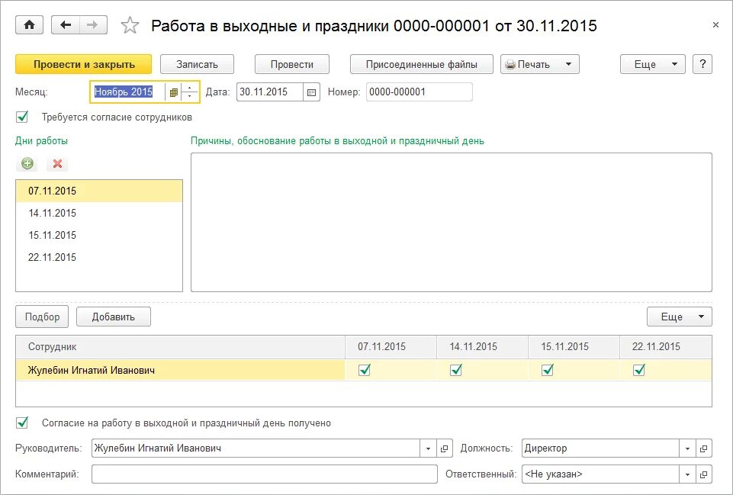
Task: Open Должность record with open-form icon
Action: 703,448
